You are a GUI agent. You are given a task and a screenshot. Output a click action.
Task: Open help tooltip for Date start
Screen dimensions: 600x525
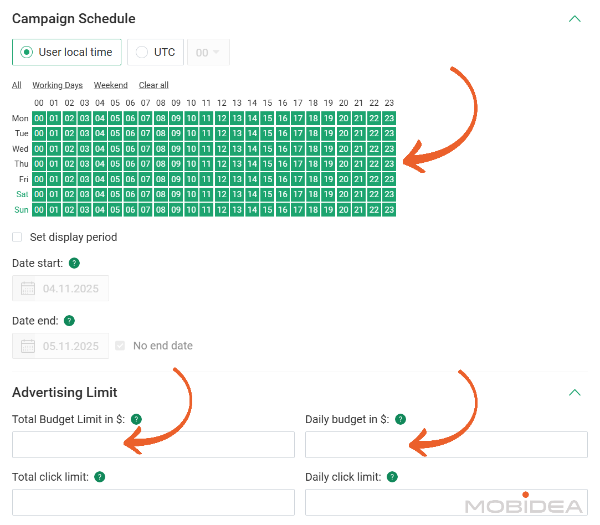[74, 263]
